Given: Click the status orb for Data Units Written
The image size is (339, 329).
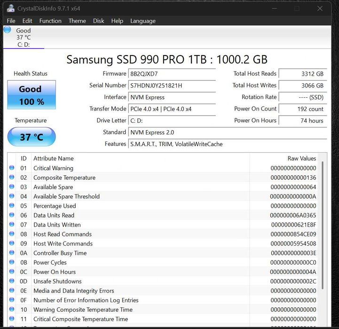Looking at the screenshot, I should tap(12, 224).
